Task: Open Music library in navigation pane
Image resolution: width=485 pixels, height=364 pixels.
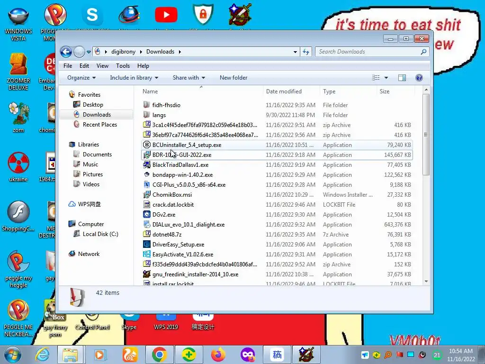Action: click(90, 164)
